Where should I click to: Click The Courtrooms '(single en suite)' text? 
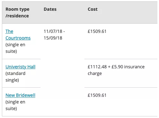point(15,48)
